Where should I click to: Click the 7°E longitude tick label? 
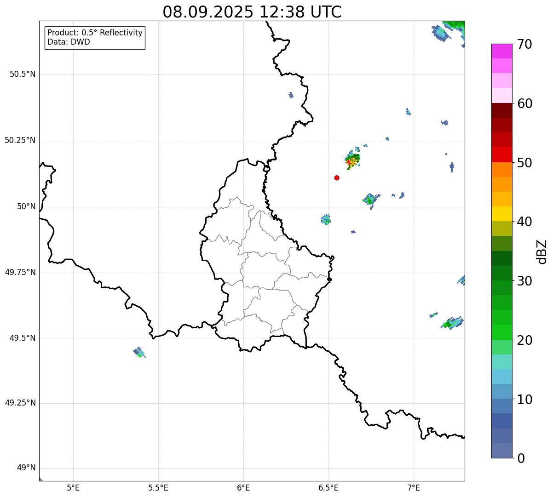coord(414,487)
